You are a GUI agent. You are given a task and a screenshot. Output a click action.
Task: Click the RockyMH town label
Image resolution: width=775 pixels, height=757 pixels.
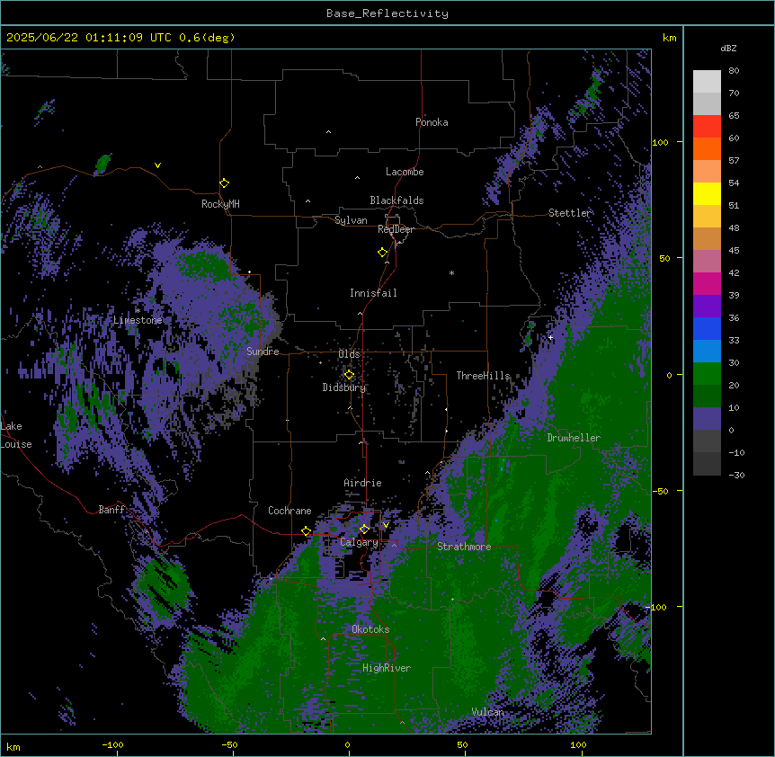pyautogui.click(x=220, y=204)
